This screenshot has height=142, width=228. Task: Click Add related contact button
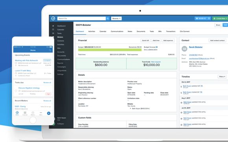[x=217, y=40]
